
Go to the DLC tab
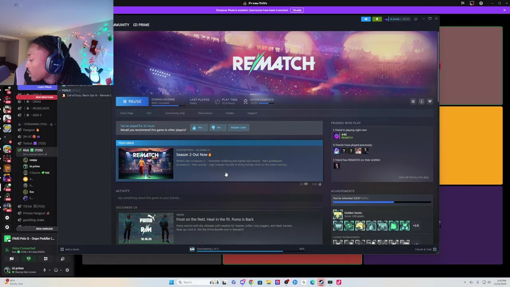pos(149,113)
